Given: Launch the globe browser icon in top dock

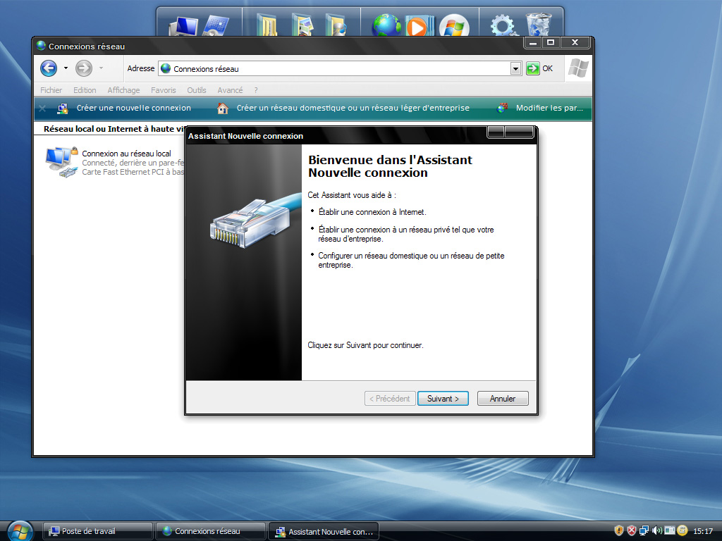Looking at the screenshot, I should tap(386, 26).
